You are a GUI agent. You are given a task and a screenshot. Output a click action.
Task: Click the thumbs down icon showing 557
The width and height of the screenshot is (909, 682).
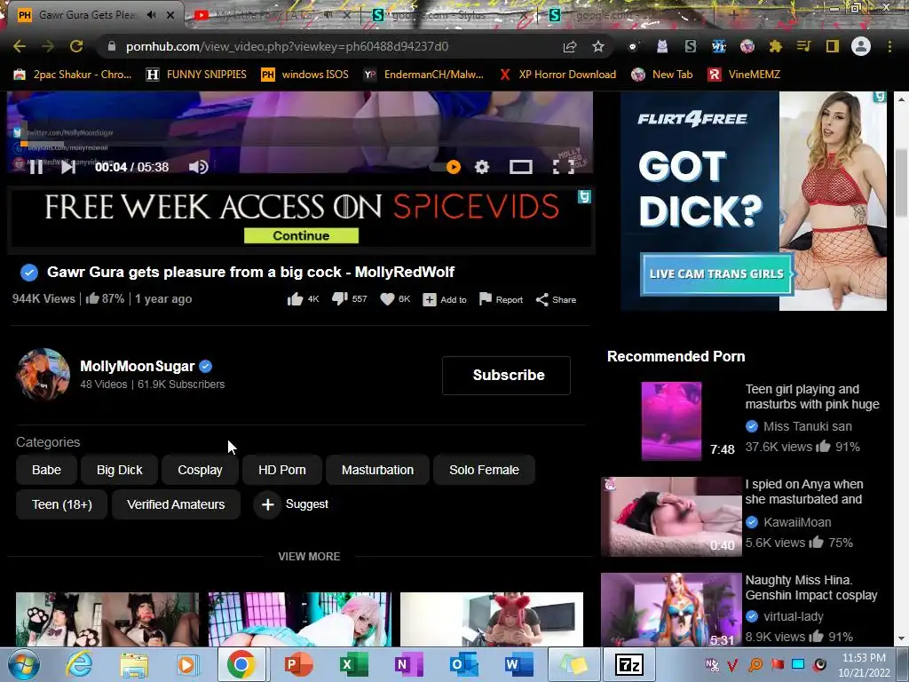tap(340, 299)
